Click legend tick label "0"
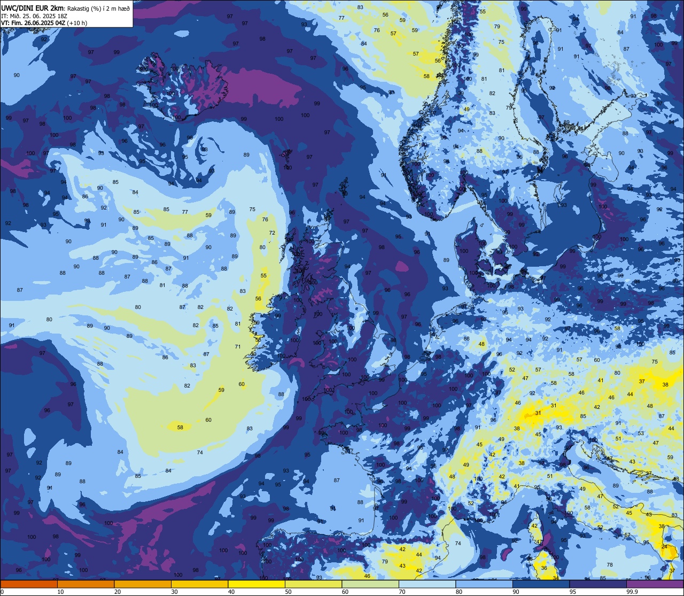Viewport: 684px width, 596px height. click(2, 592)
